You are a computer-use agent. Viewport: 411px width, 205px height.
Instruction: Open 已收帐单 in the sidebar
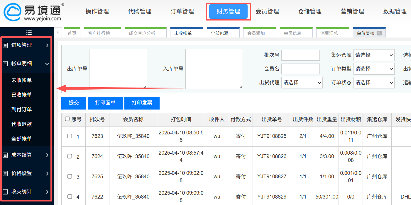pyautogui.click(x=21, y=95)
